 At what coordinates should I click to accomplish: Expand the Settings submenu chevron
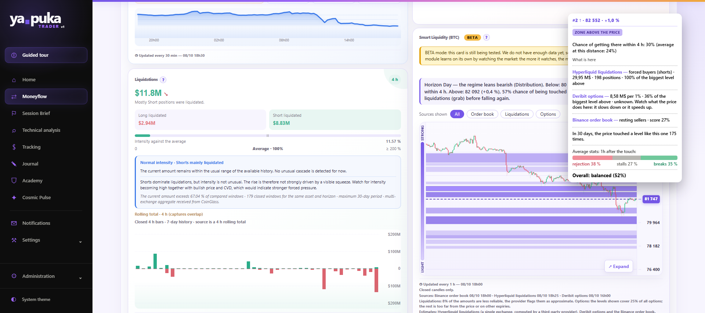(80, 242)
